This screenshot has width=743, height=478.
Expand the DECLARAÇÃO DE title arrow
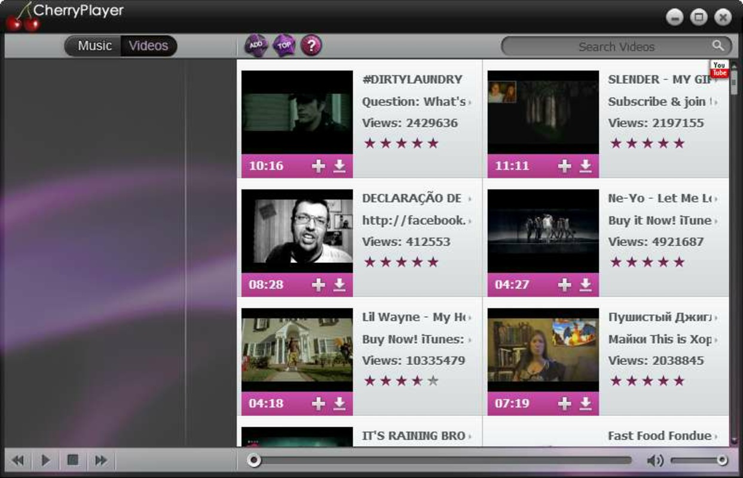coord(470,199)
